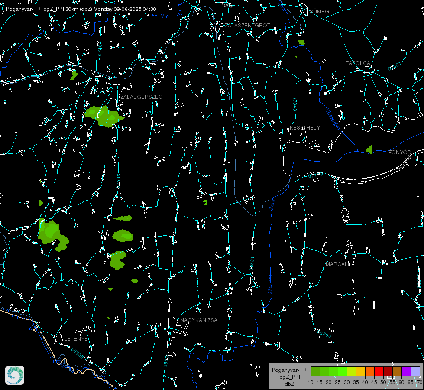Image resolution: width=424 pixels, height=390 pixels.
Task: Click road number label 06835
Action: point(78,353)
